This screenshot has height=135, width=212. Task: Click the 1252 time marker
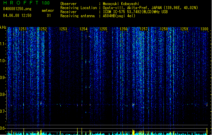[43, 29]
